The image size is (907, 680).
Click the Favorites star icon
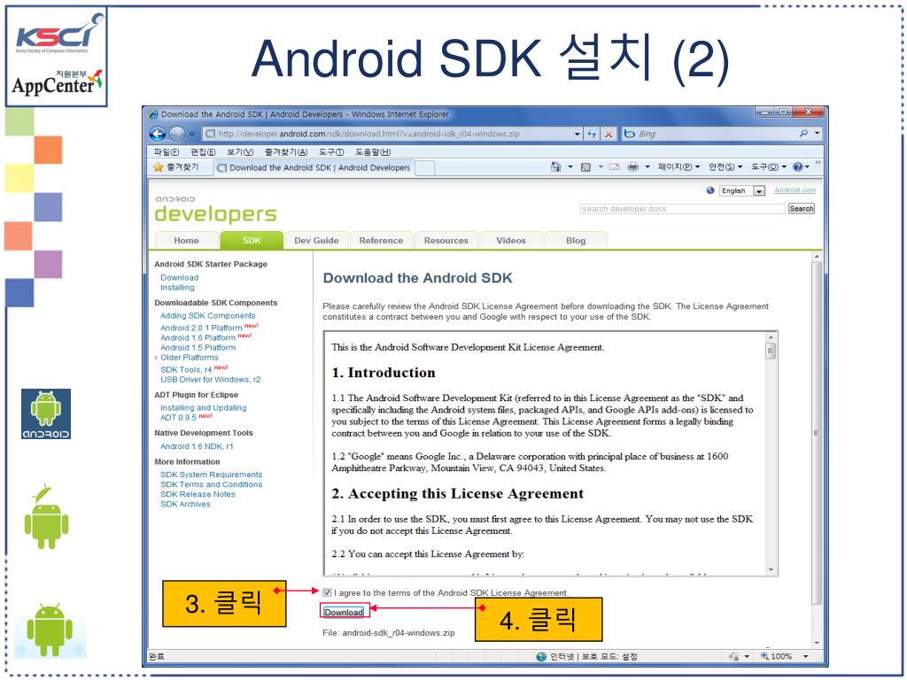click(158, 167)
